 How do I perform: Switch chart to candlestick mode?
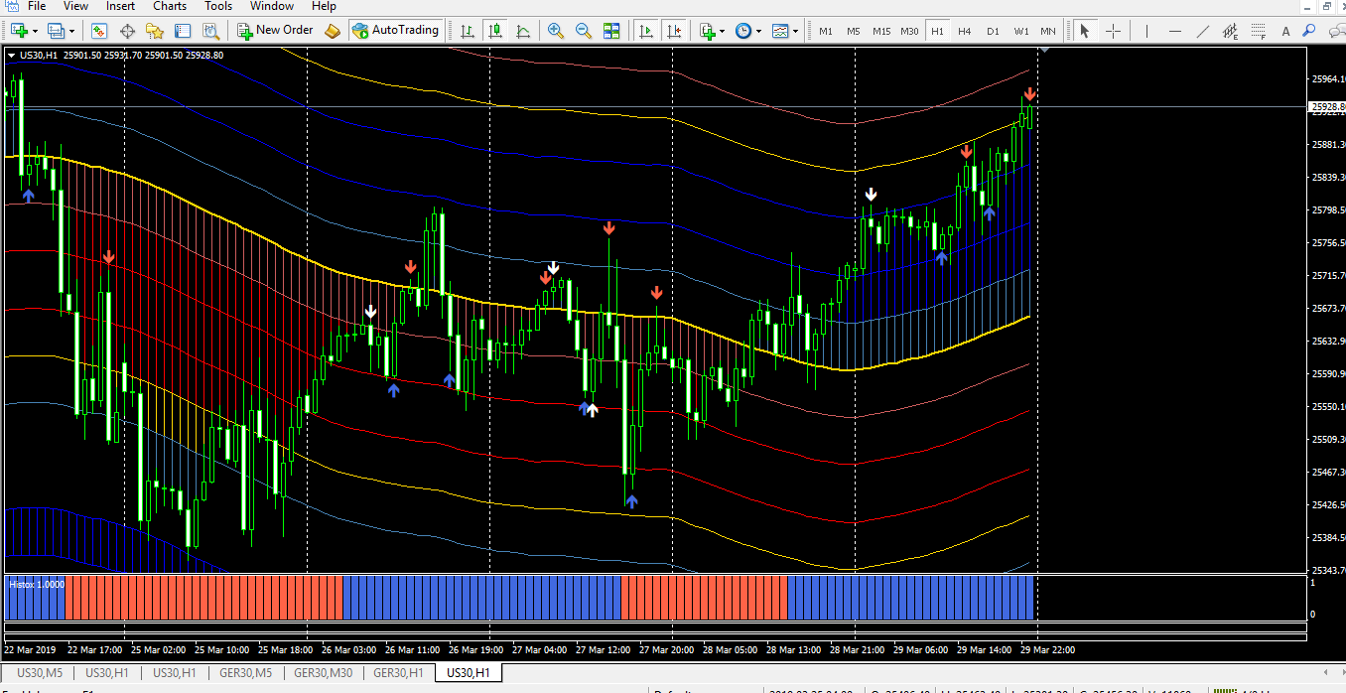pyautogui.click(x=494, y=31)
